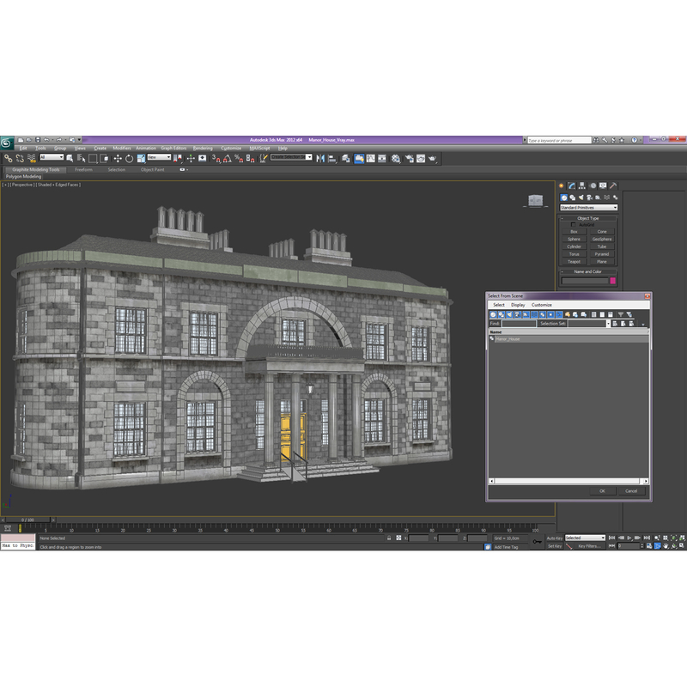The width and height of the screenshot is (687, 687).
Task: Collapse the Object Type rollout
Action: tap(562, 218)
